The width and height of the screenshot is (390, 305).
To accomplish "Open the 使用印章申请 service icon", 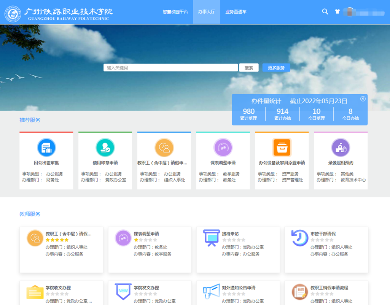I will (105, 148).
